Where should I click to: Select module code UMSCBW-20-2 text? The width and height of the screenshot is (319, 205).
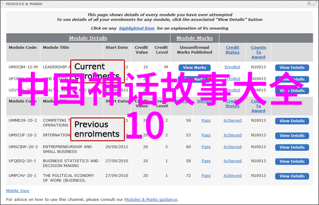[23, 147]
